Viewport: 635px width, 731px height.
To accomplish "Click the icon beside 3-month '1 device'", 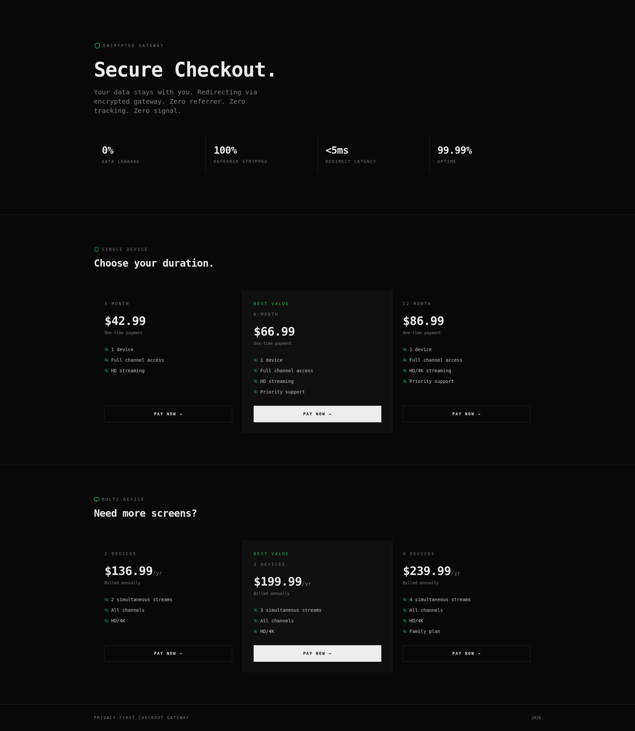I will [x=106, y=349].
